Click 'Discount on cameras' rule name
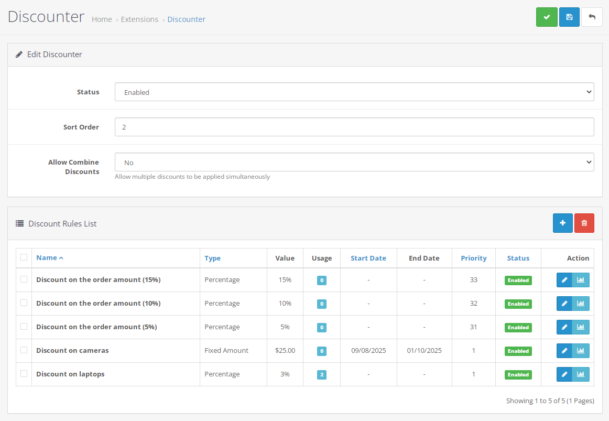The height and width of the screenshot is (421, 609). tap(72, 350)
